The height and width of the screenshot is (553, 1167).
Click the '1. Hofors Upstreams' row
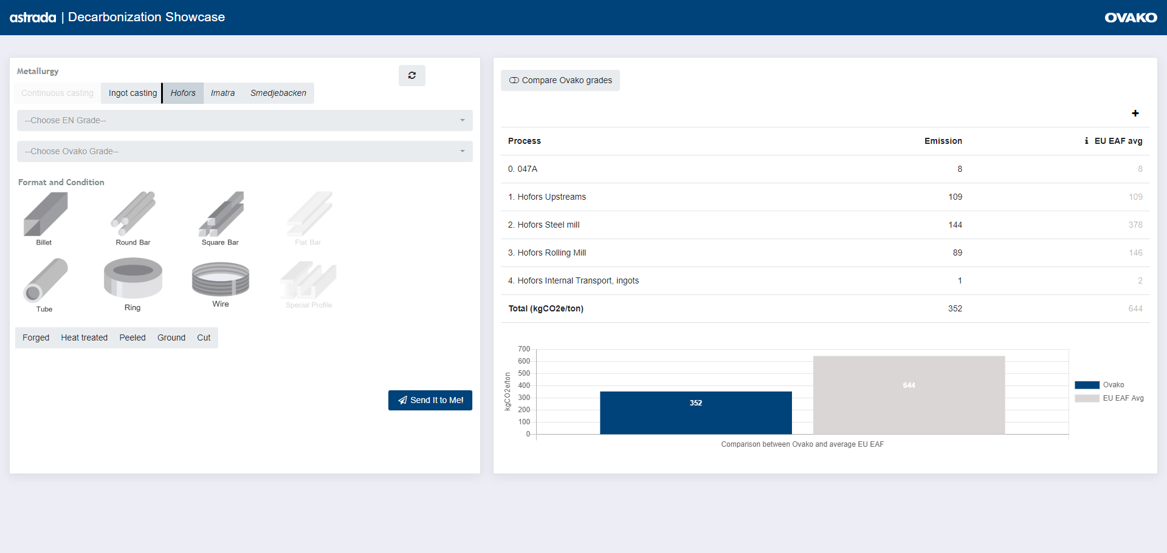[825, 197]
